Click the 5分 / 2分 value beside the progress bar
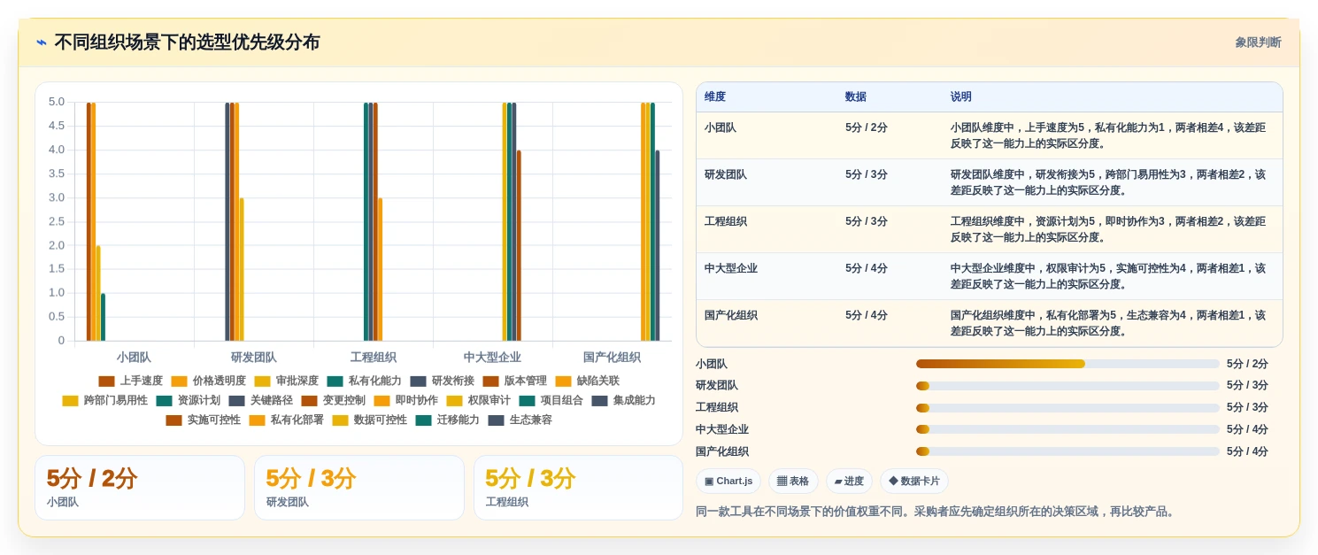The width and height of the screenshot is (1318, 555). [1247, 364]
